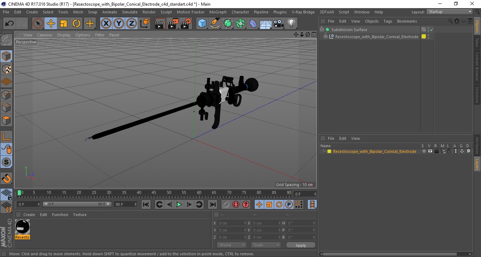Viewport: 481px width, 257px height.
Task: Open the Sculpt menu
Action: click(166, 12)
